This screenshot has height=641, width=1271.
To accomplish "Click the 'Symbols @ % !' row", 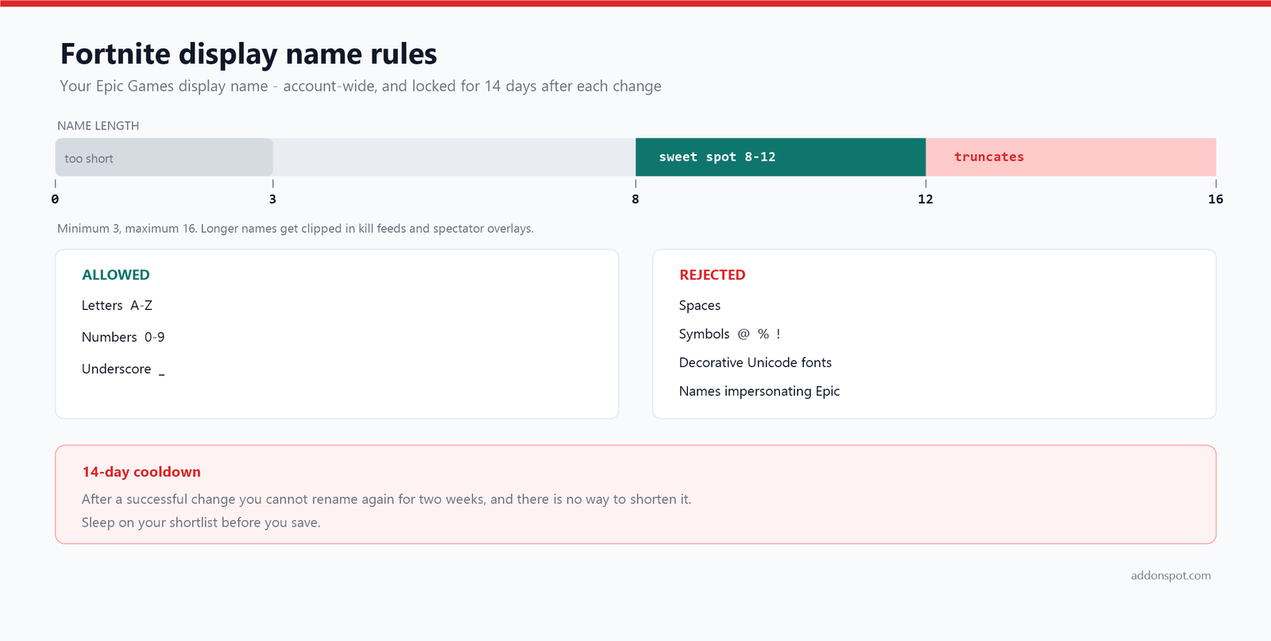I will point(730,334).
